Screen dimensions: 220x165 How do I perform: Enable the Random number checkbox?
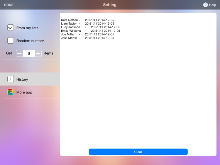pyautogui.click(x=11, y=40)
